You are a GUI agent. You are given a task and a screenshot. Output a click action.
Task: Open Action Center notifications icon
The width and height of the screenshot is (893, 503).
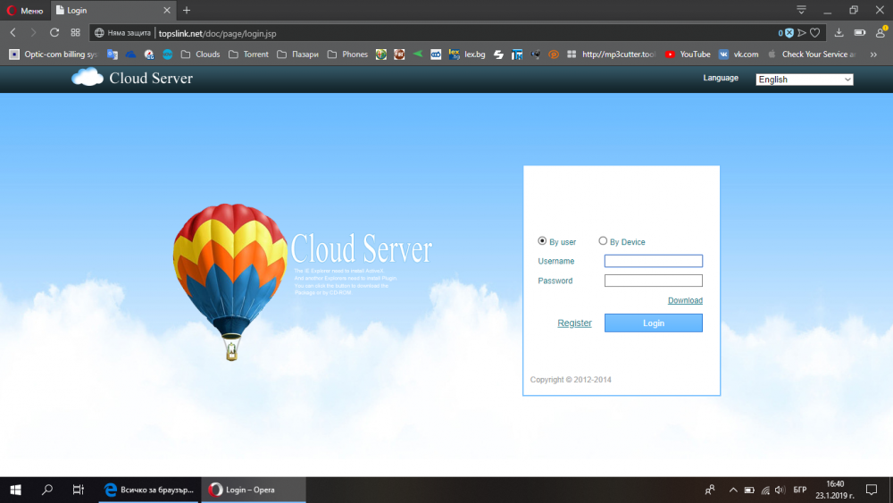click(872, 490)
